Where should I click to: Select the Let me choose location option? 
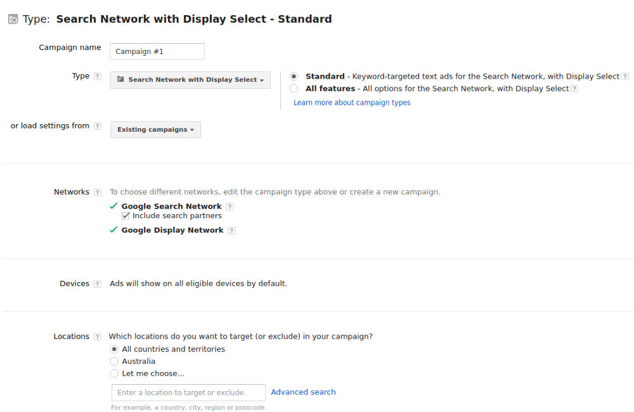click(114, 374)
